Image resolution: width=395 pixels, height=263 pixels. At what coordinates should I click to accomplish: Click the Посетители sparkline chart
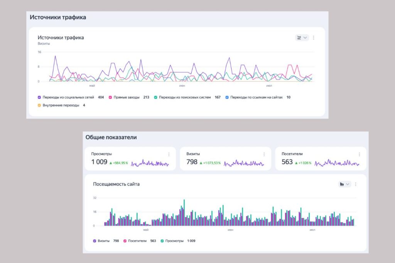point(337,163)
